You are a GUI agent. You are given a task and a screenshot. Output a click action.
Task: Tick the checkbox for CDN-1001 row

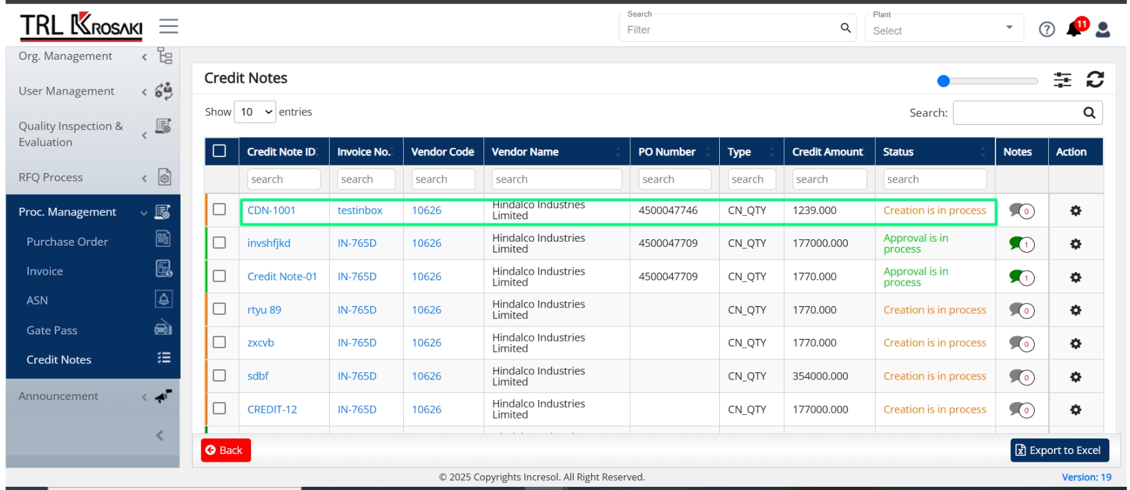coord(220,210)
